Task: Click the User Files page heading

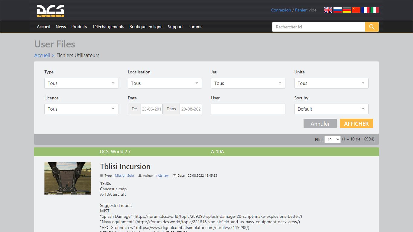Action: coord(55,44)
